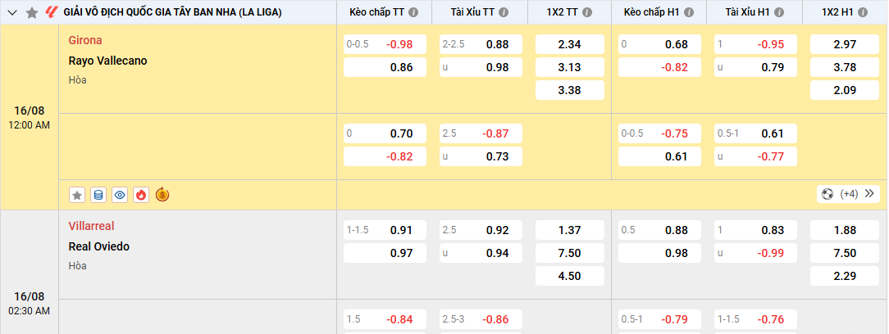This screenshot has height=334, width=889.
Task: Pick Villarreal first-half draw at 2.29
Action: (x=845, y=276)
